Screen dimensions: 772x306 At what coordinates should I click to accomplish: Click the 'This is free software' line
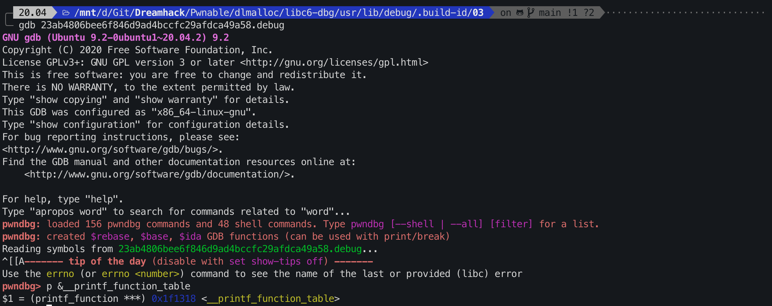point(184,75)
